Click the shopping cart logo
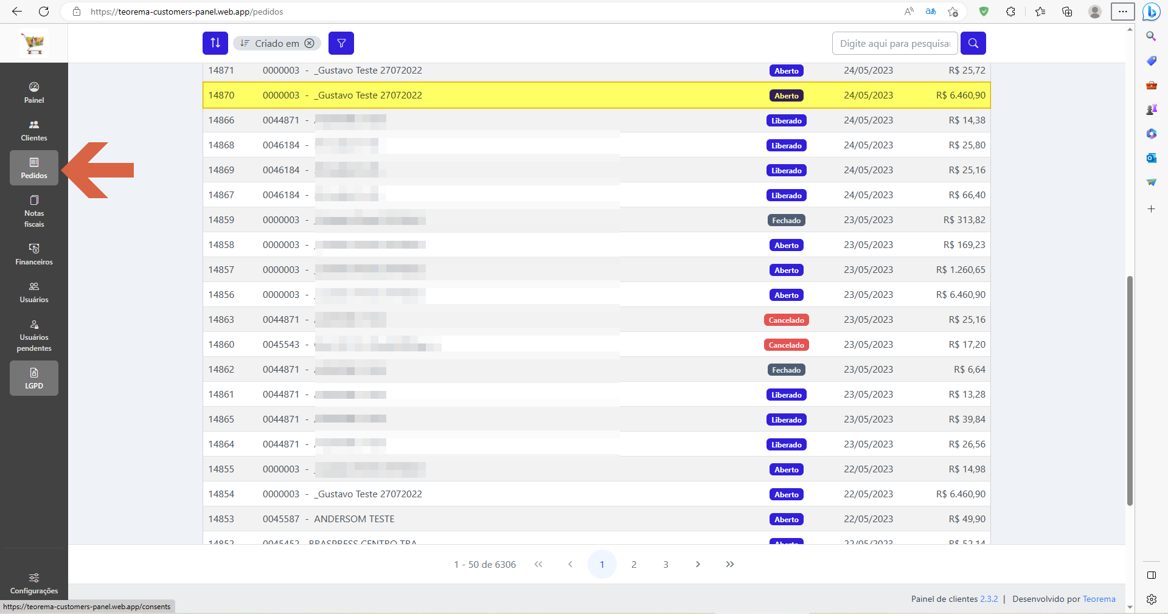The image size is (1168, 614). pos(33,43)
